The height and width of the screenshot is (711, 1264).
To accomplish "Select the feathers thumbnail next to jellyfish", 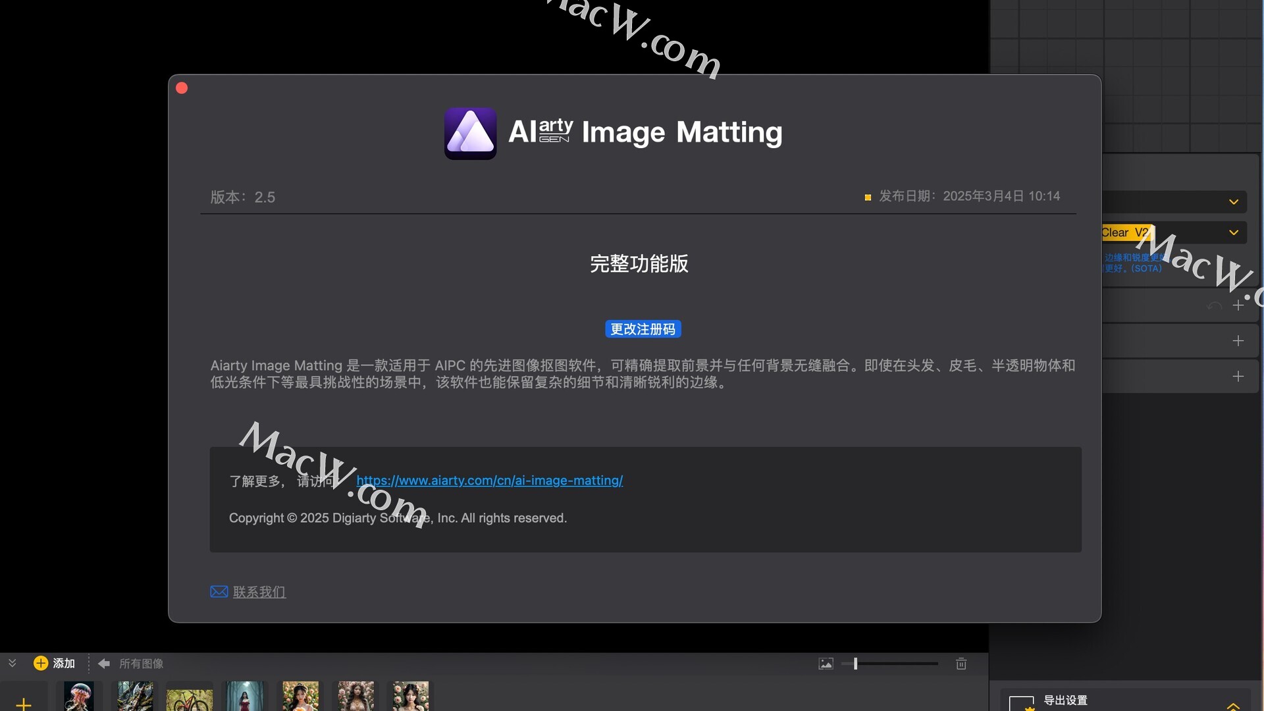I will [135, 697].
